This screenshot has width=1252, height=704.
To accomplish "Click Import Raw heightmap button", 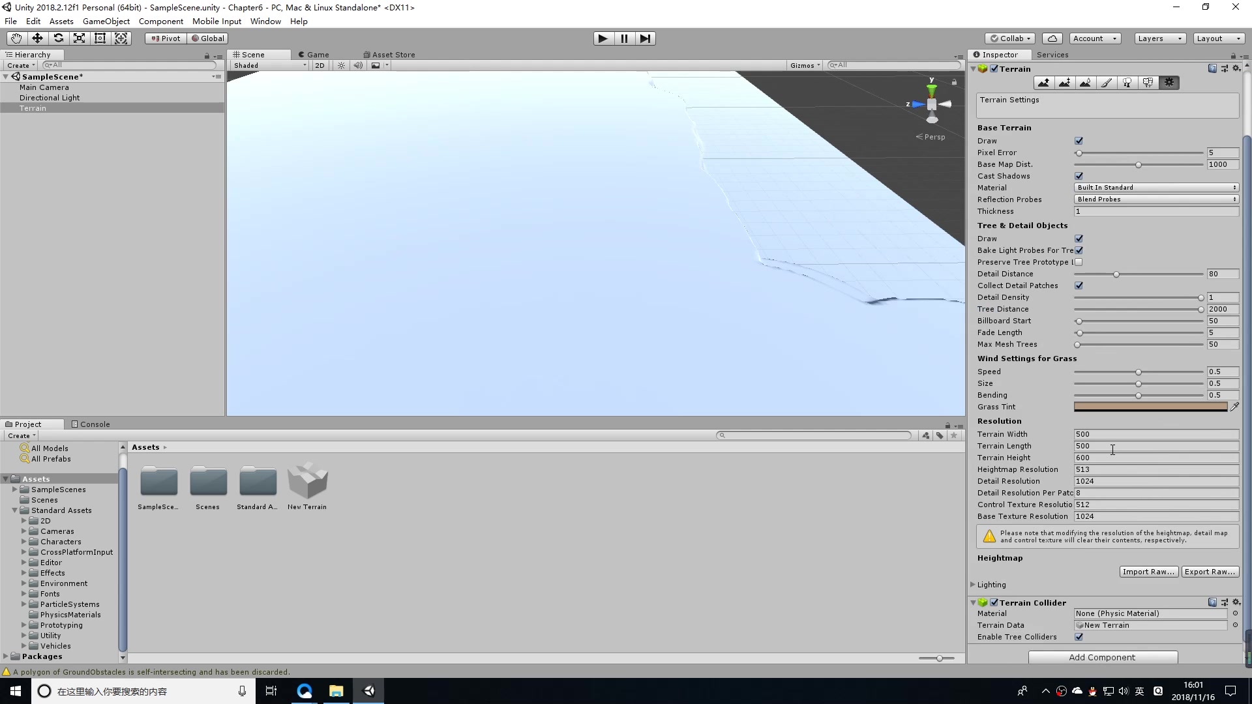I will coord(1149,571).
